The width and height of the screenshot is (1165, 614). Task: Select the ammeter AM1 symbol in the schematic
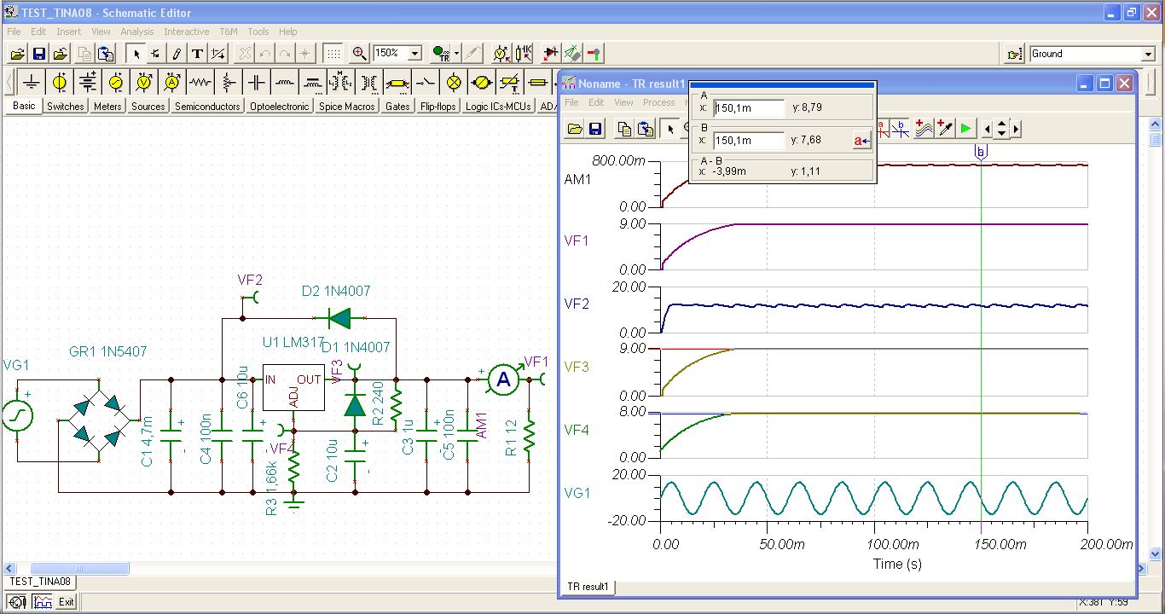504,380
